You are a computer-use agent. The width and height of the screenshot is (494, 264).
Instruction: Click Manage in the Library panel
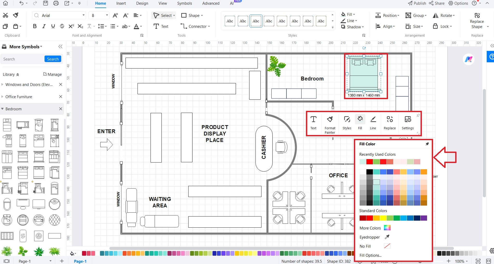point(52,74)
